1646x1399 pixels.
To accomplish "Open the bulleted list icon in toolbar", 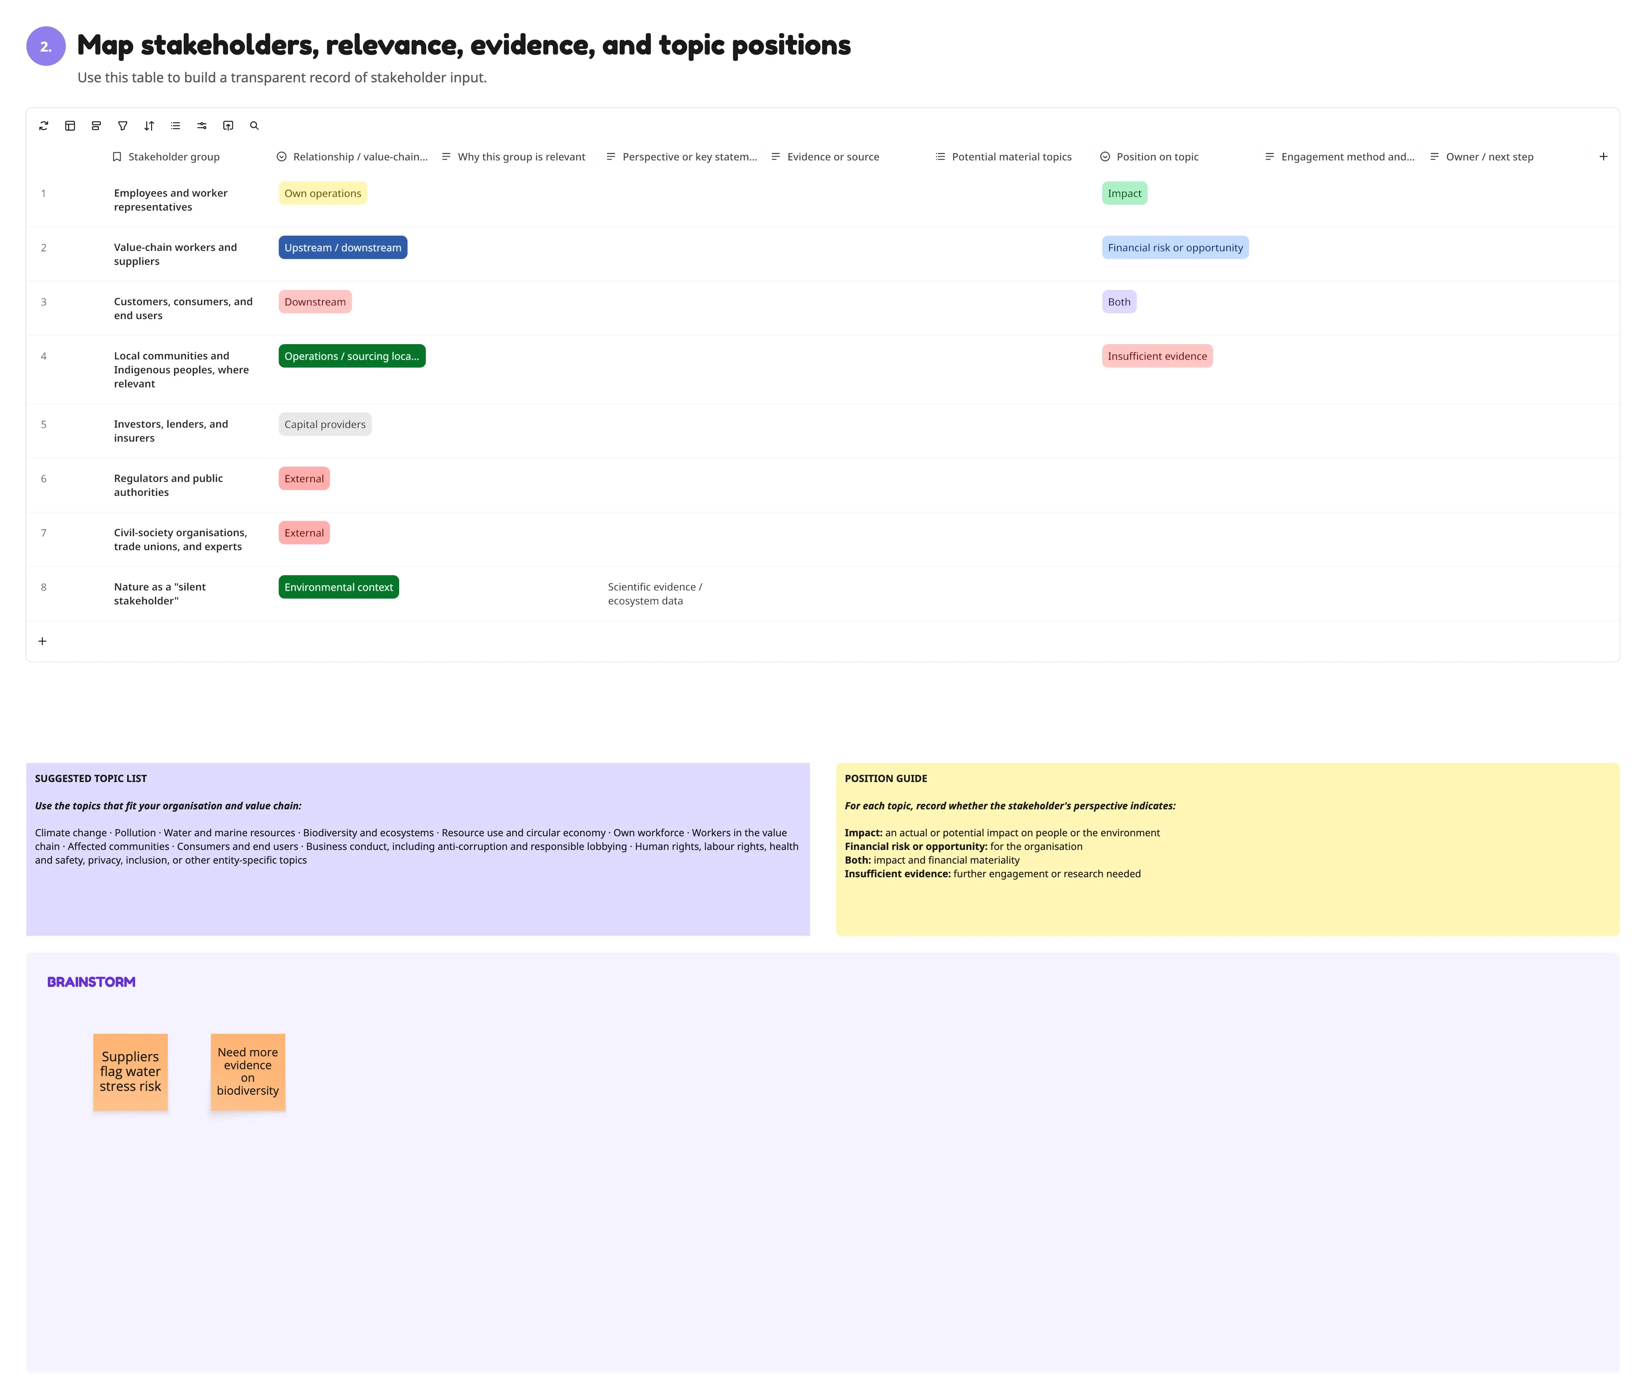I will tap(175, 125).
